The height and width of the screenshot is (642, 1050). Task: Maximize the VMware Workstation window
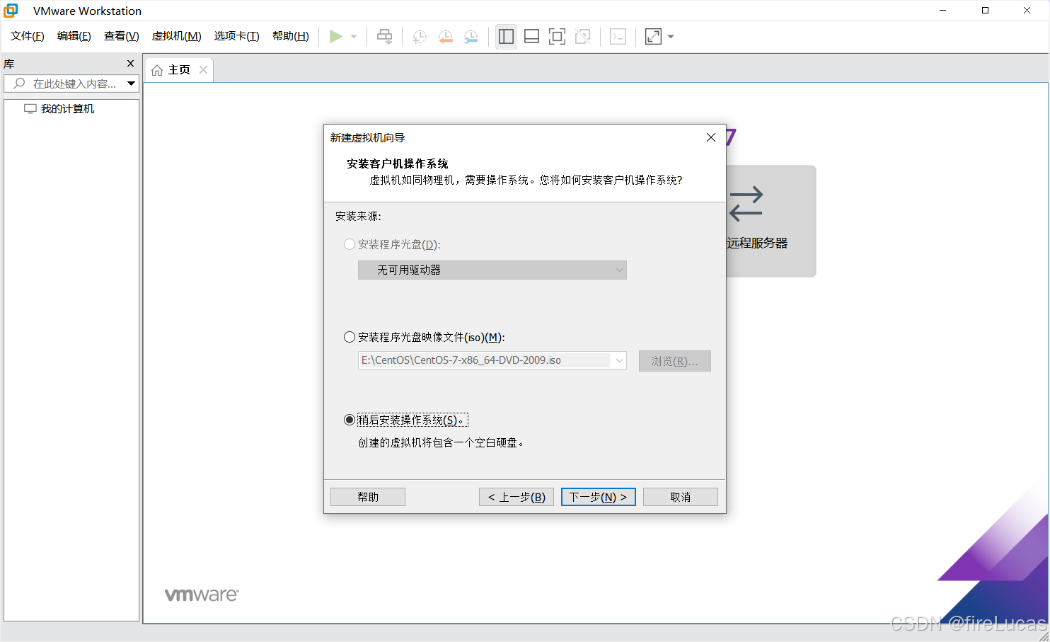pyautogui.click(x=985, y=11)
